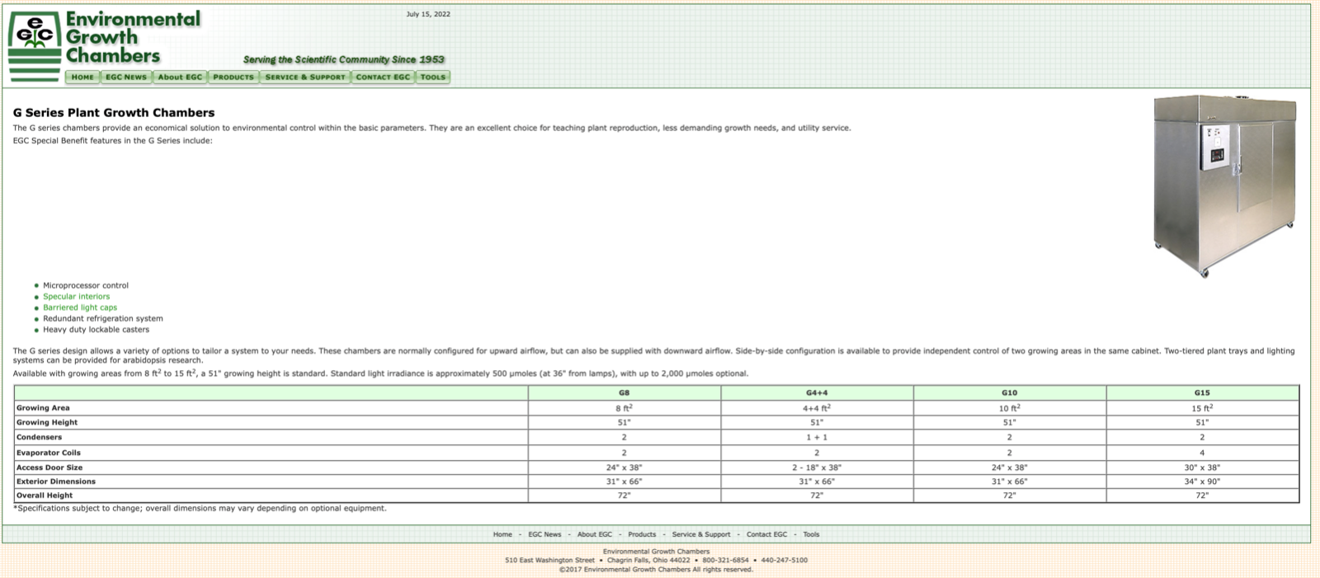Open the footer Tools link
Image resolution: width=1320 pixels, height=578 pixels.
(812, 534)
